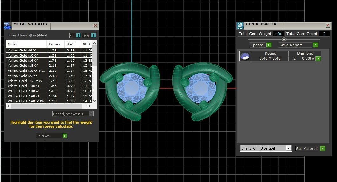Image resolution: width=337 pixels, height=182 pixels.
Task: Collapse the Gem Reporter header with circle arrow
Action: [284, 39]
